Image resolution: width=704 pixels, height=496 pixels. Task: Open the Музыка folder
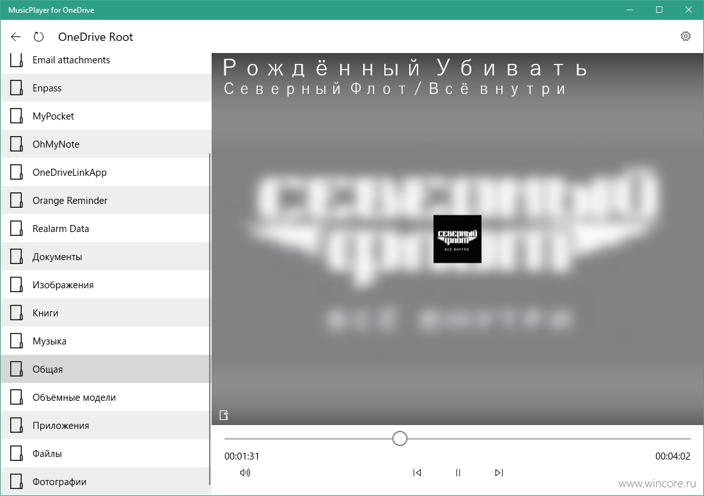coord(106,341)
